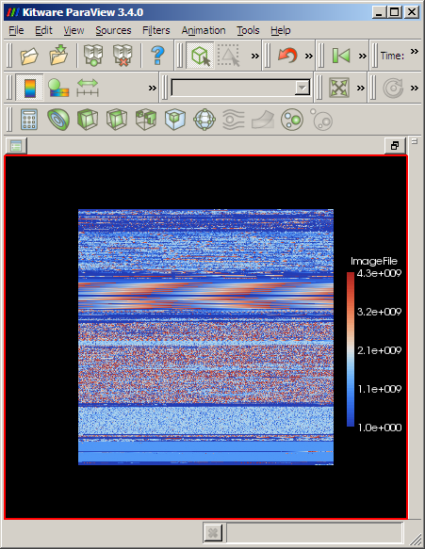This screenshot has height=549, width=425.
Task: Click the Connect to server icon
Action: point(93,56)
